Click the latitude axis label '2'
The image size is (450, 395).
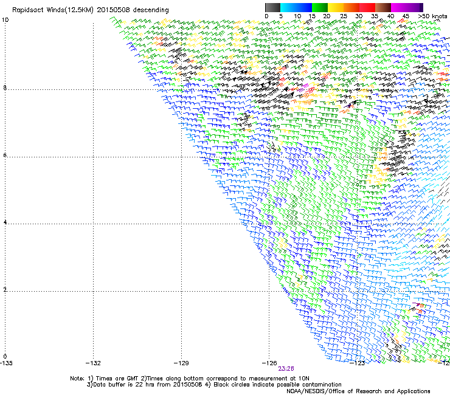5,289
